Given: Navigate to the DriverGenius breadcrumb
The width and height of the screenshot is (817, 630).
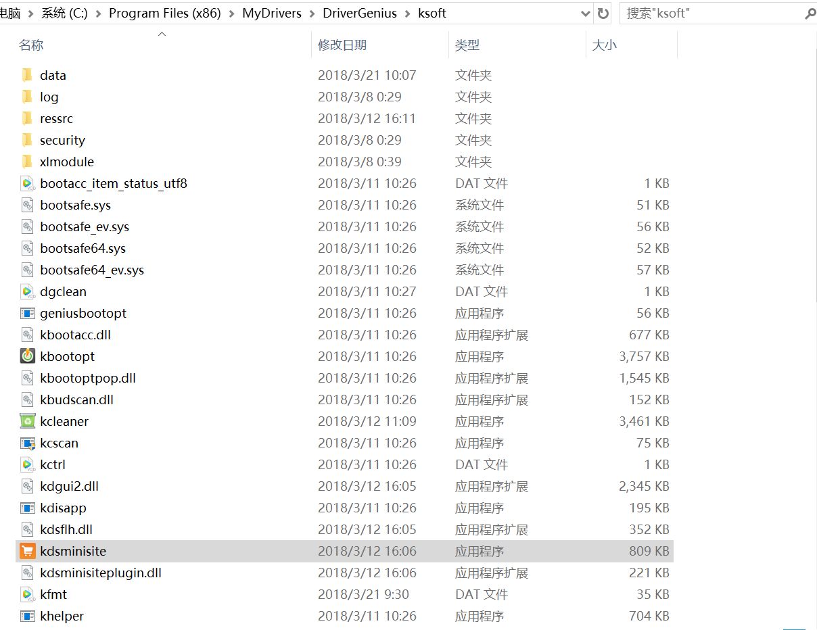Looking at the screenshot, I should click(360, 12).
